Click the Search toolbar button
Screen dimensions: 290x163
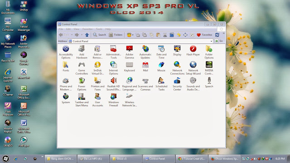[x=100, y=35]
